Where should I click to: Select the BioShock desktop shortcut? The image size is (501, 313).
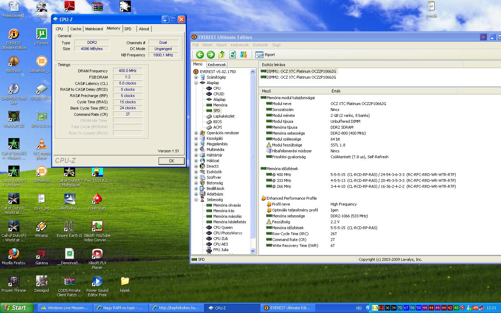[x=14, y=64]
